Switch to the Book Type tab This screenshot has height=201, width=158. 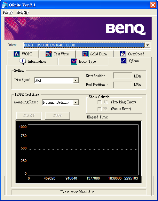pyautogui.click(x=83, y=61)
